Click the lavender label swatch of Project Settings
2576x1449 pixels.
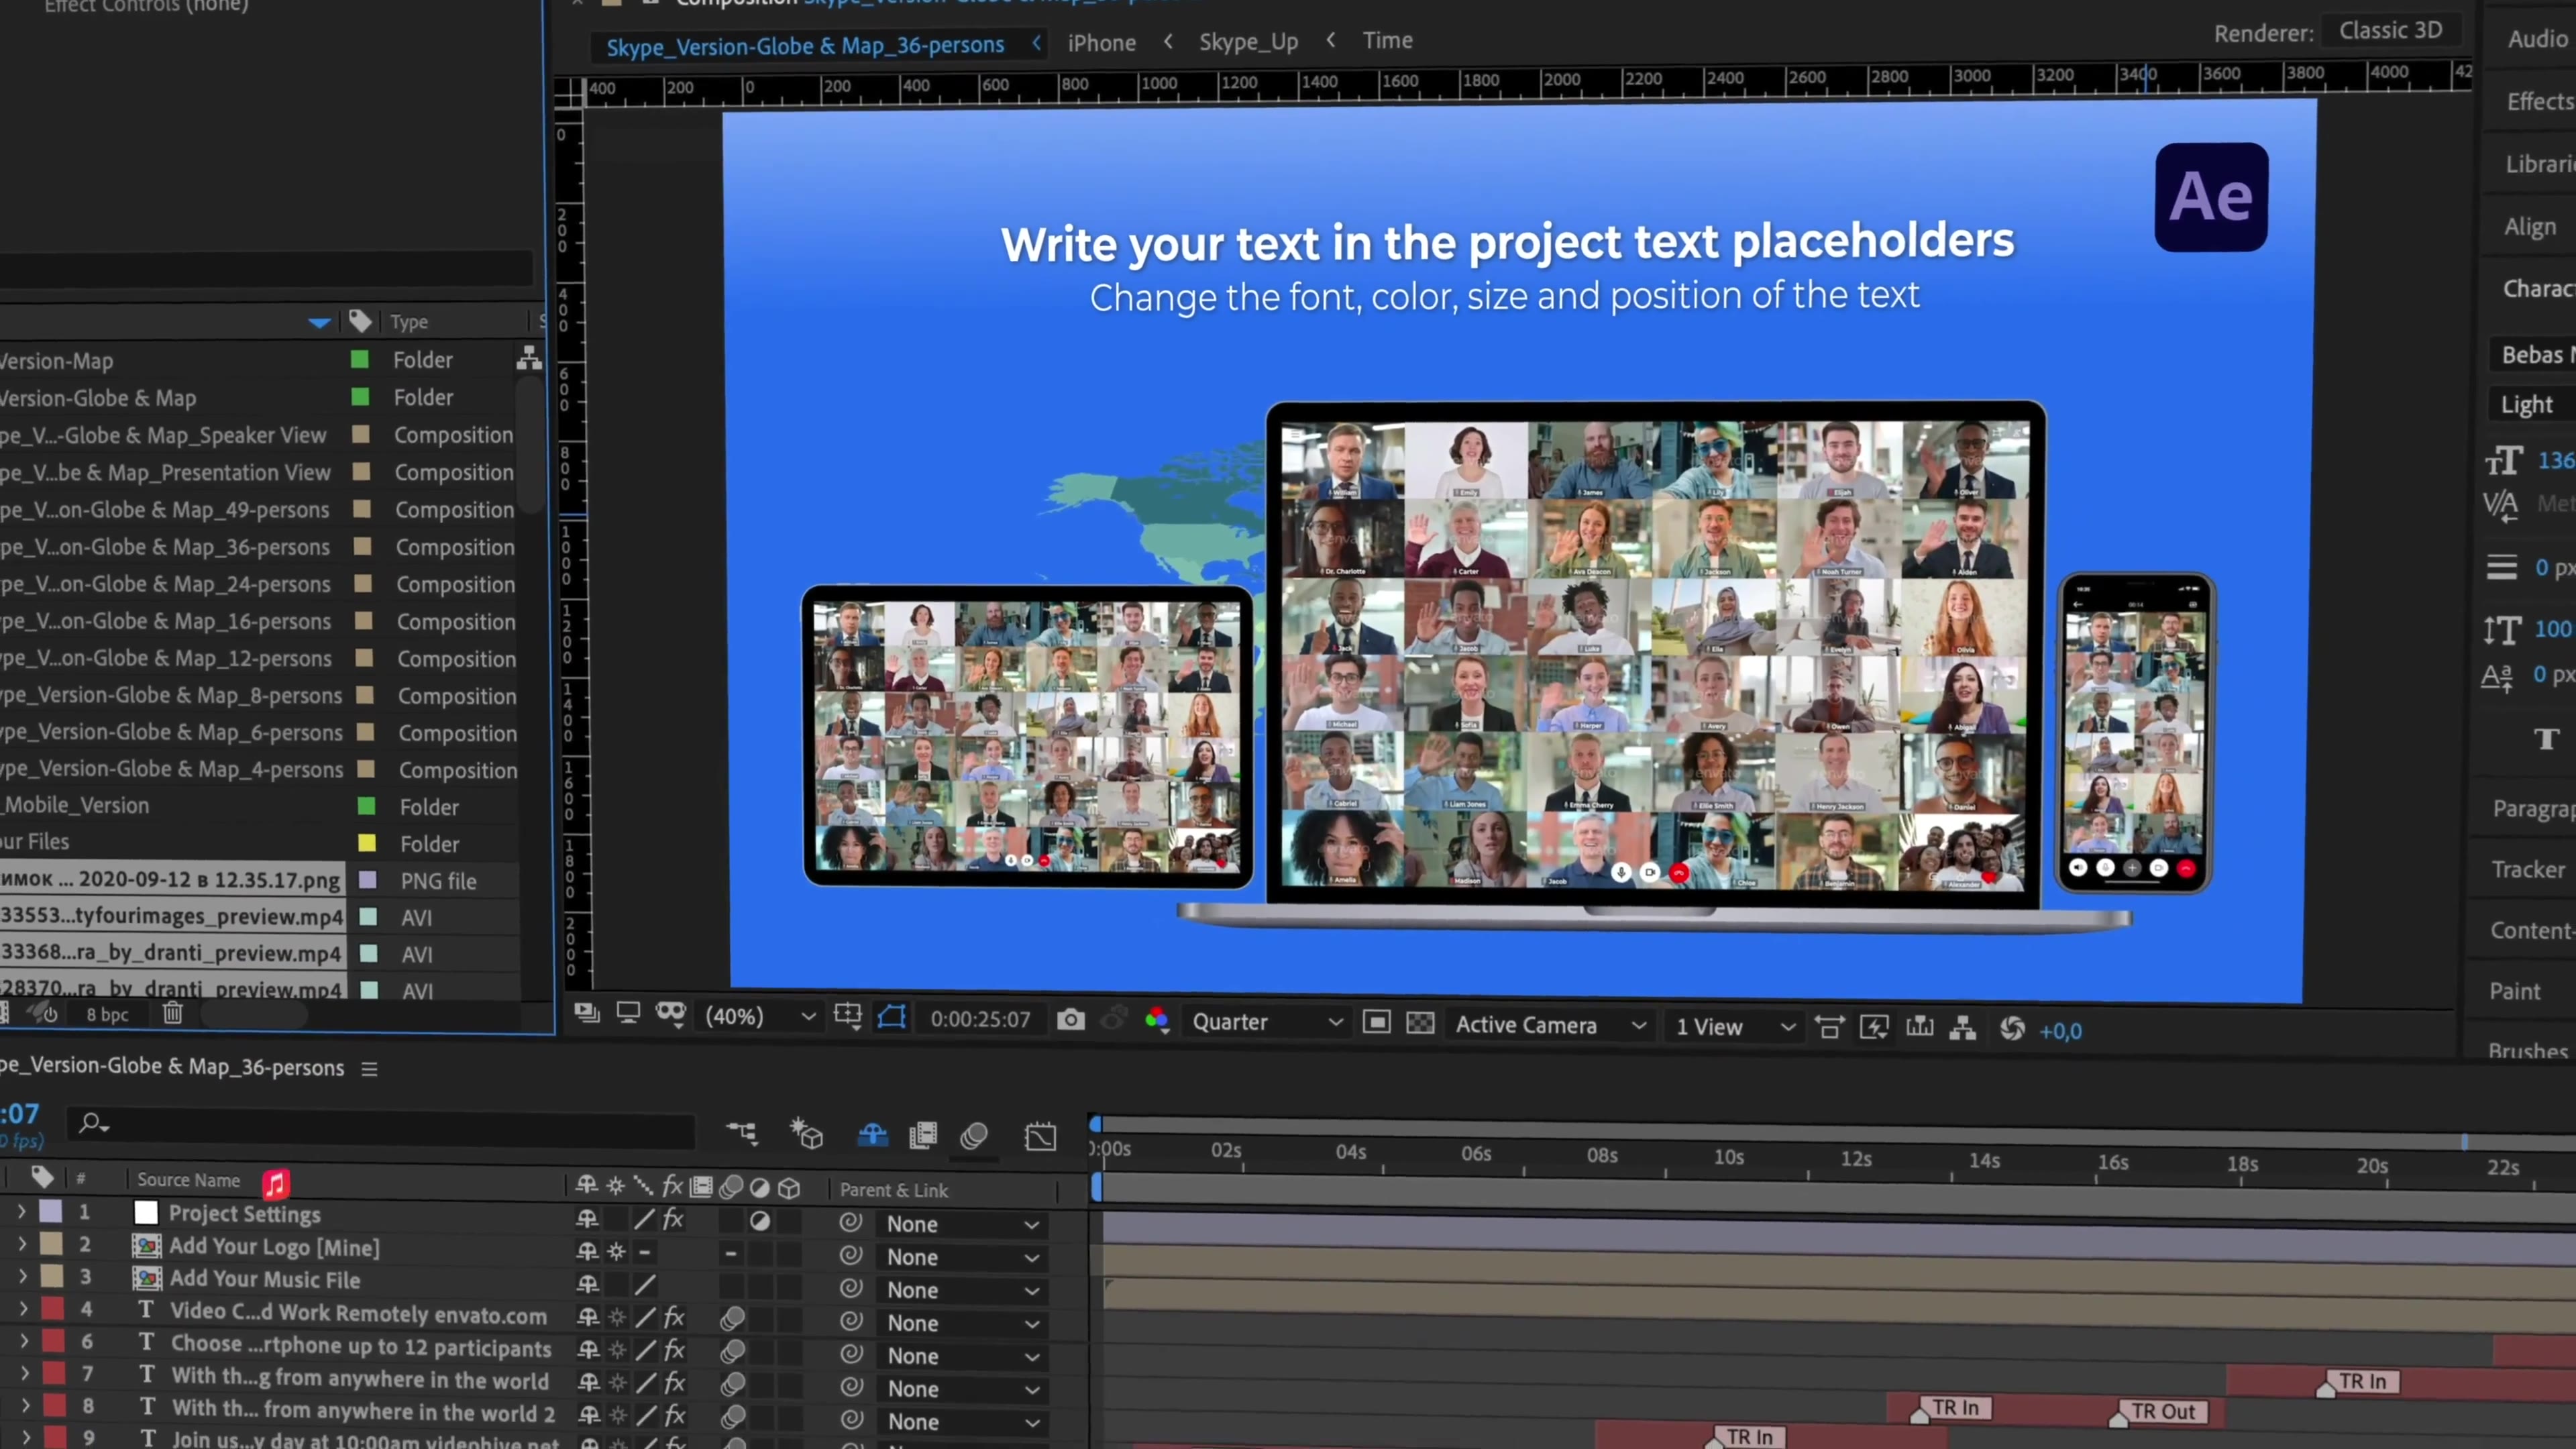click(x=50, y=1211)
